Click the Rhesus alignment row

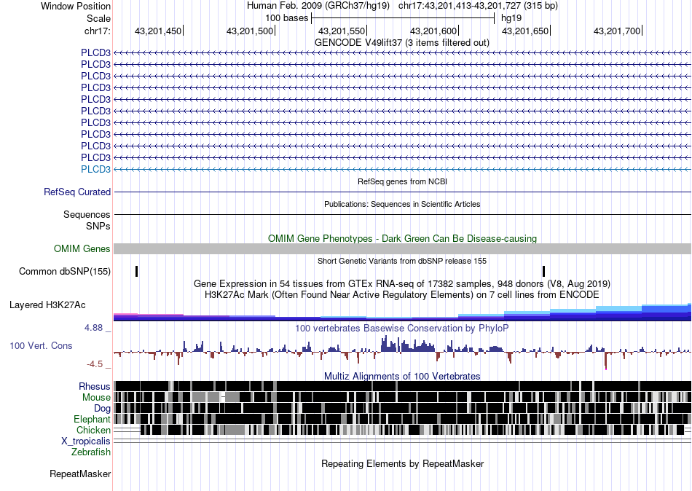tap(403, 386)
